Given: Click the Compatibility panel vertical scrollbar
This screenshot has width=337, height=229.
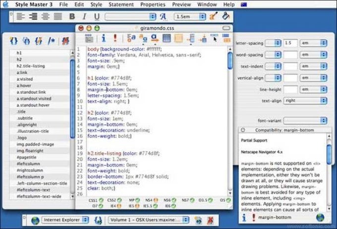Looking at the screenshot, I should [x=329, y=173].
